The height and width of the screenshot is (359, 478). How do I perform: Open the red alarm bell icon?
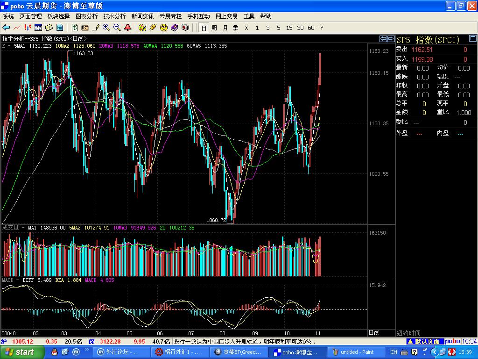point(127,28)
